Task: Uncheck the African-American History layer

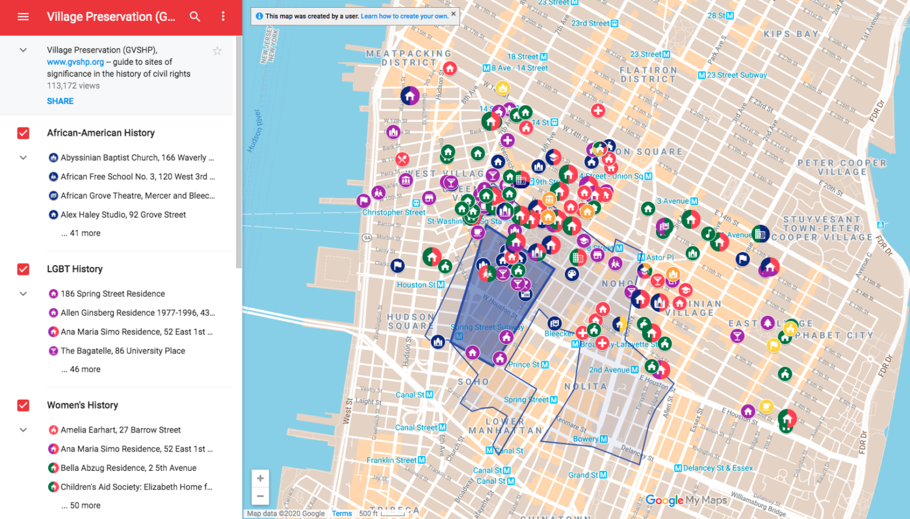Action: (x=23, y=133)
